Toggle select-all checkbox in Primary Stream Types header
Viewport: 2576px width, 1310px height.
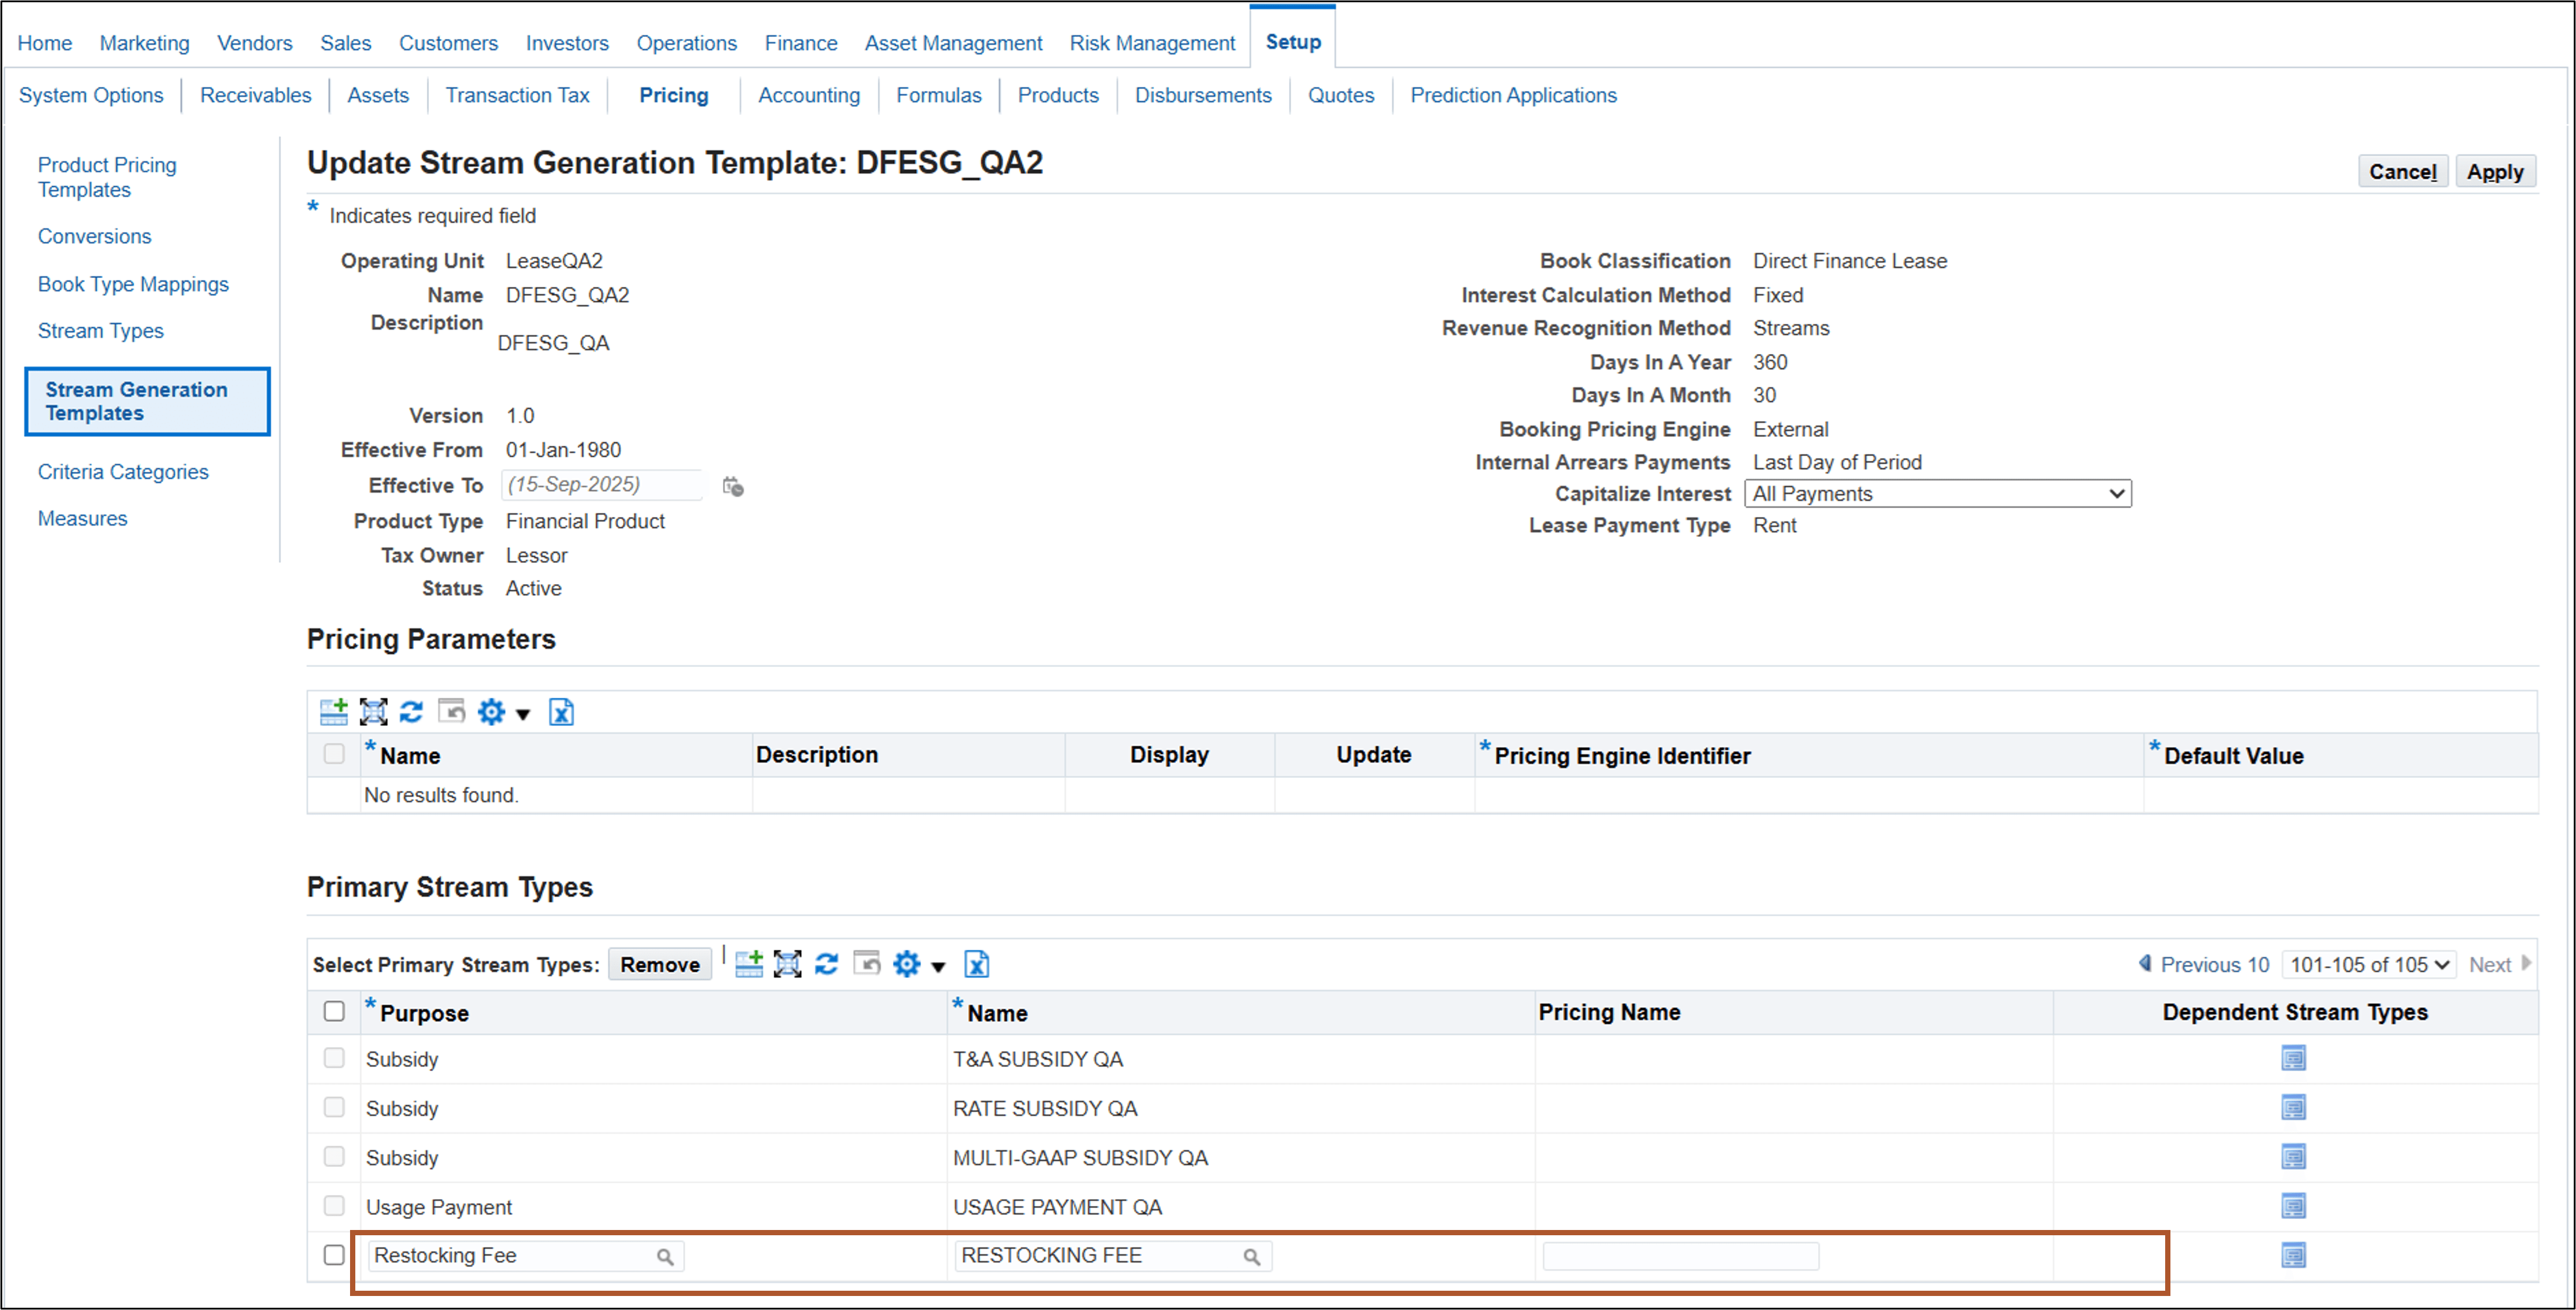coord(334,1011)
